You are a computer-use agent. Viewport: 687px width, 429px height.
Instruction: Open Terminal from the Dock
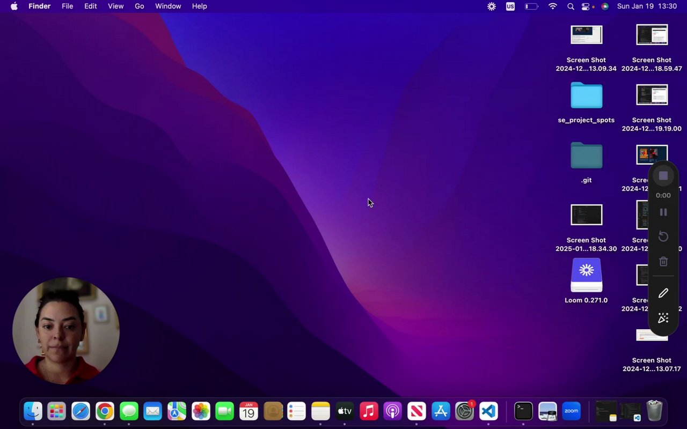coord(523,411)
